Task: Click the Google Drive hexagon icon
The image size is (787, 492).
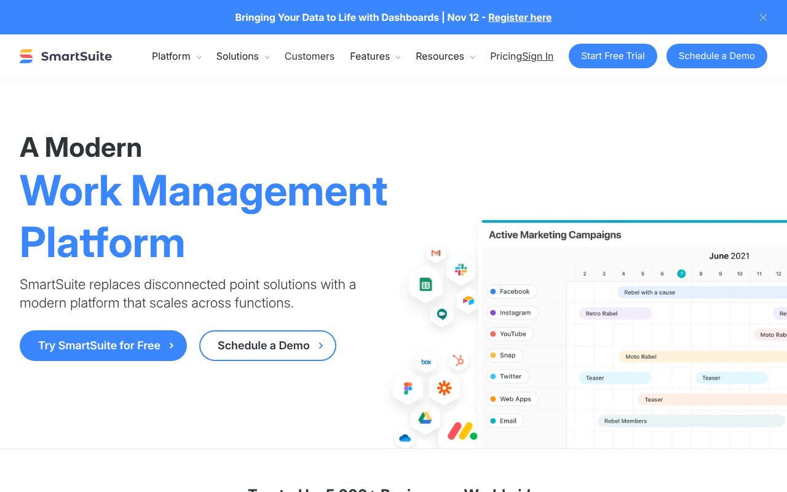Action: [425, 416]
